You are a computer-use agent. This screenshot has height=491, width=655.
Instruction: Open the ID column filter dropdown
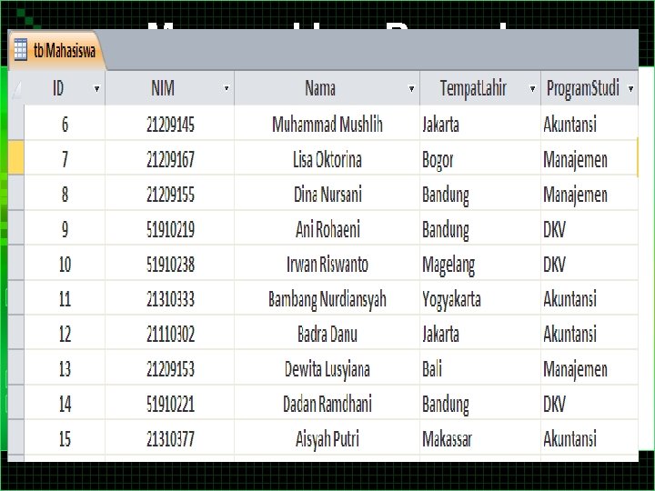pos(96,88)
